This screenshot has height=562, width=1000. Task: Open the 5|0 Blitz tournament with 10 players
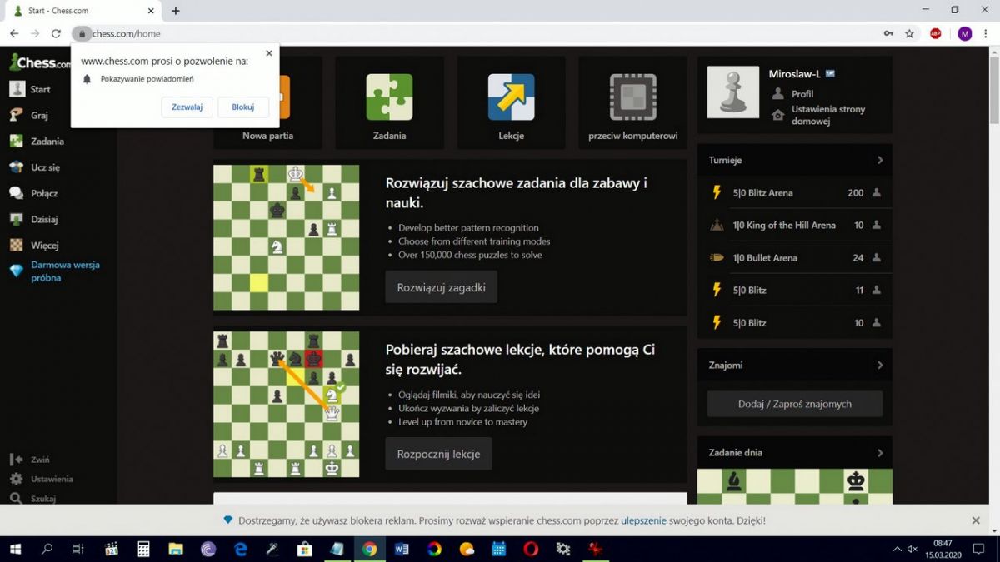[795, 322]
